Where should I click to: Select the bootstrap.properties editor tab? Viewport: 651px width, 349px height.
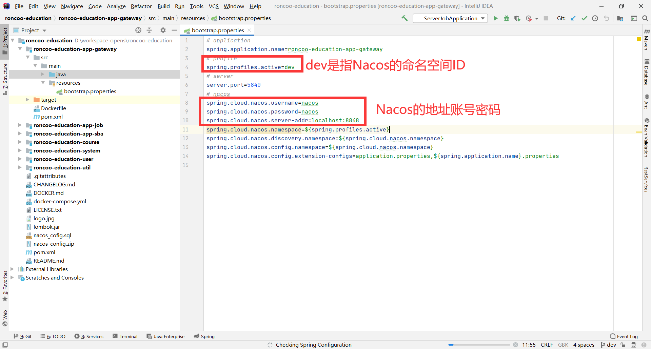(x=218, y=30)
